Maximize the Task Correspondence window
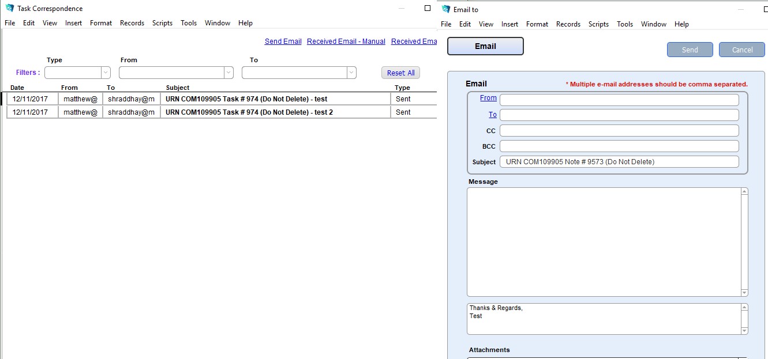The height and width of the screenshot is (359, 768). click(428, 8)
